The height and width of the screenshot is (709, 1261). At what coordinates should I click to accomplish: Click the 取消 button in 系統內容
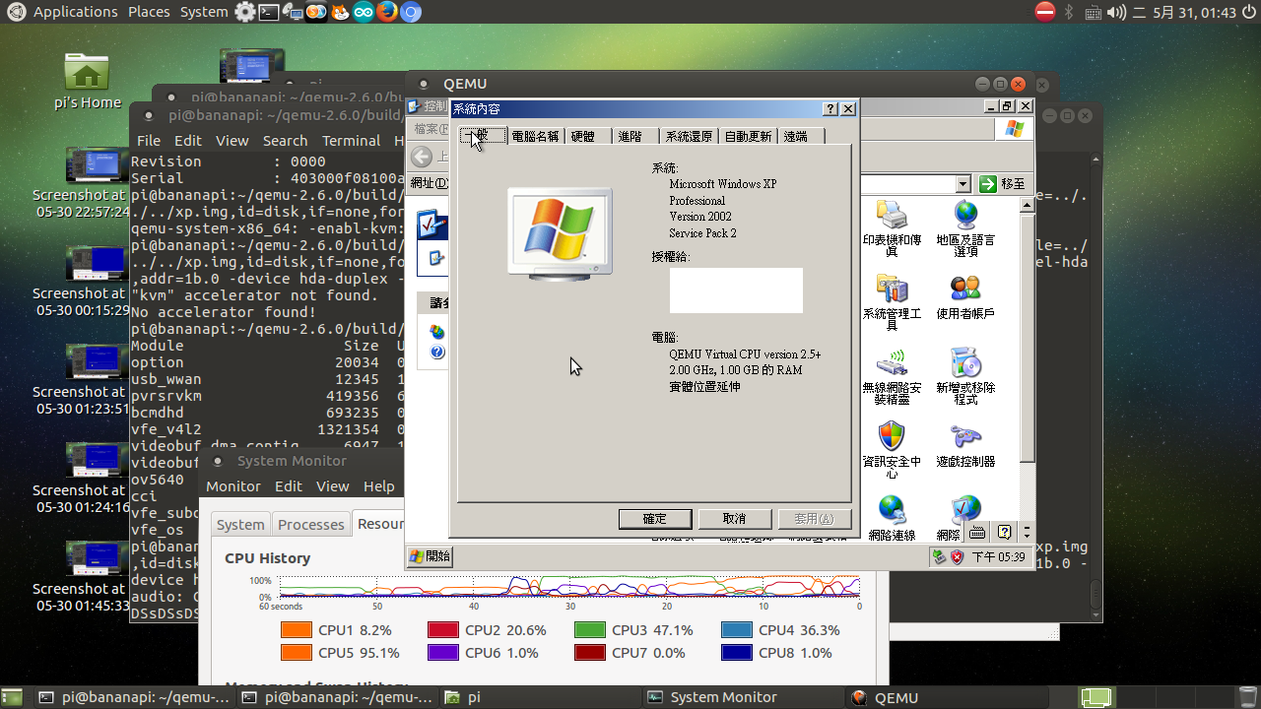click(735, 518)
